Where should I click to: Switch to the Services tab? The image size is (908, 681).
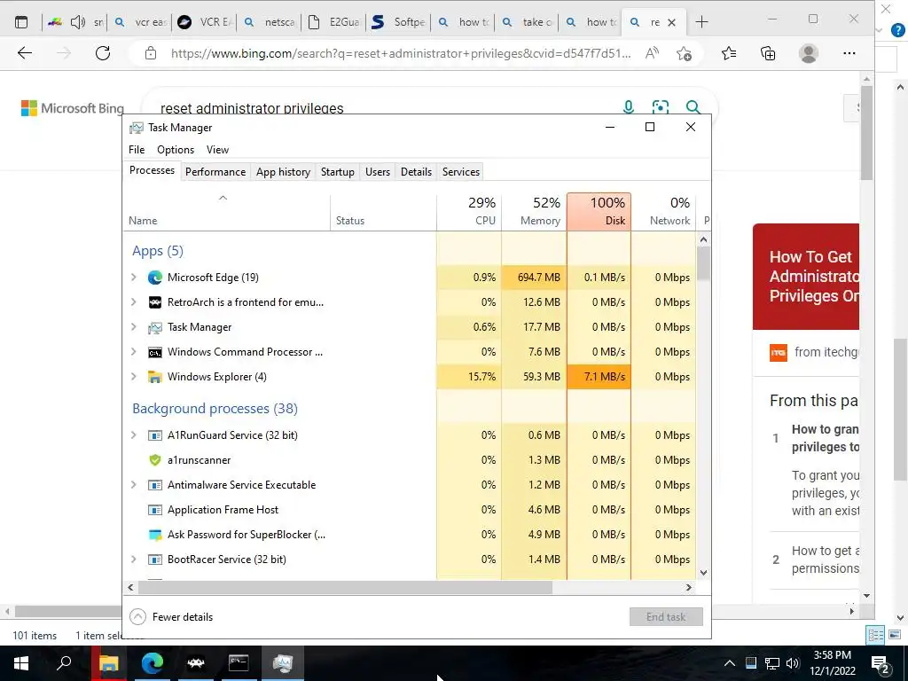click(x=461, y=172)
